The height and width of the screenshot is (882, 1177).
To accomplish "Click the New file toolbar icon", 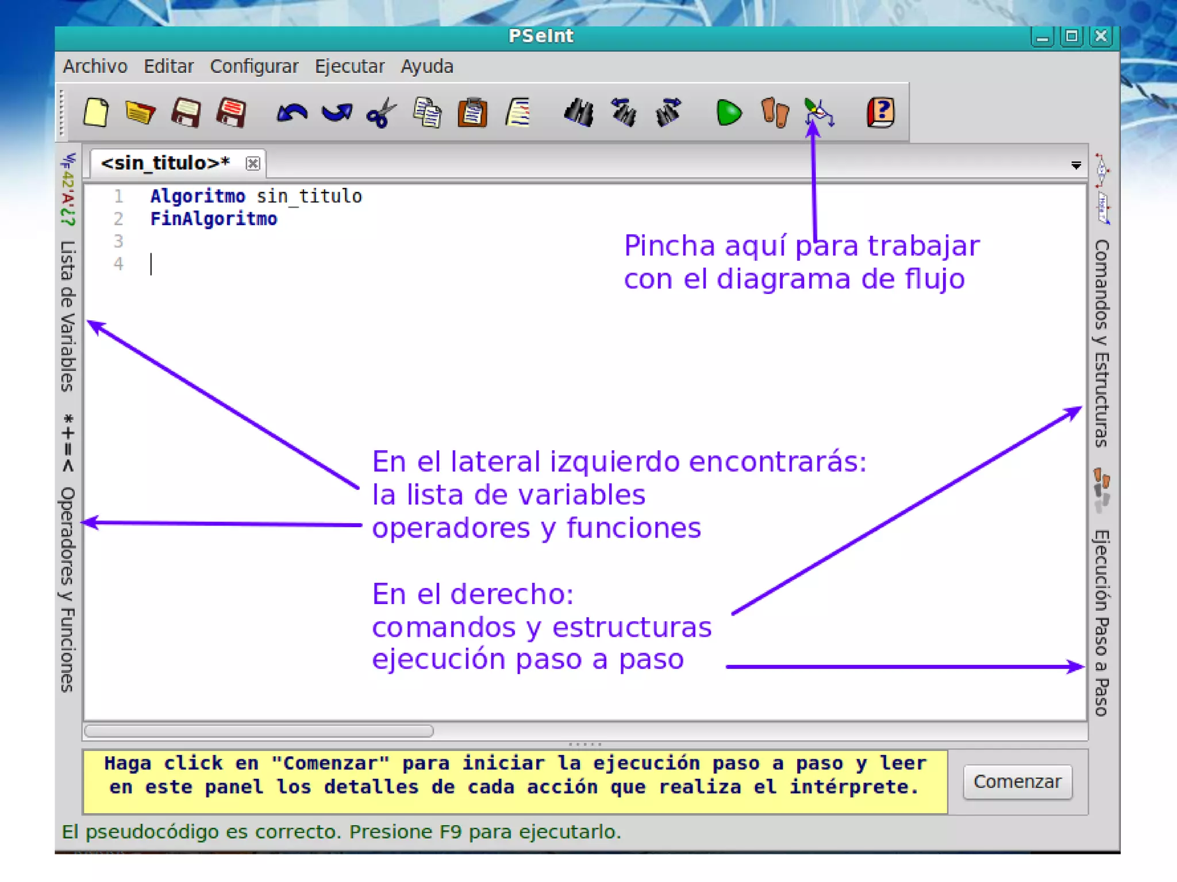I will click(95, 112).
